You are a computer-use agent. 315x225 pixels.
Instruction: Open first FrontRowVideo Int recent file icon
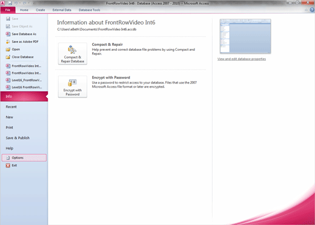(8, 66)
